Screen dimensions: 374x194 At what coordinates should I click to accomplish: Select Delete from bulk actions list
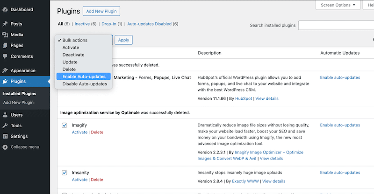pos(84,69)
